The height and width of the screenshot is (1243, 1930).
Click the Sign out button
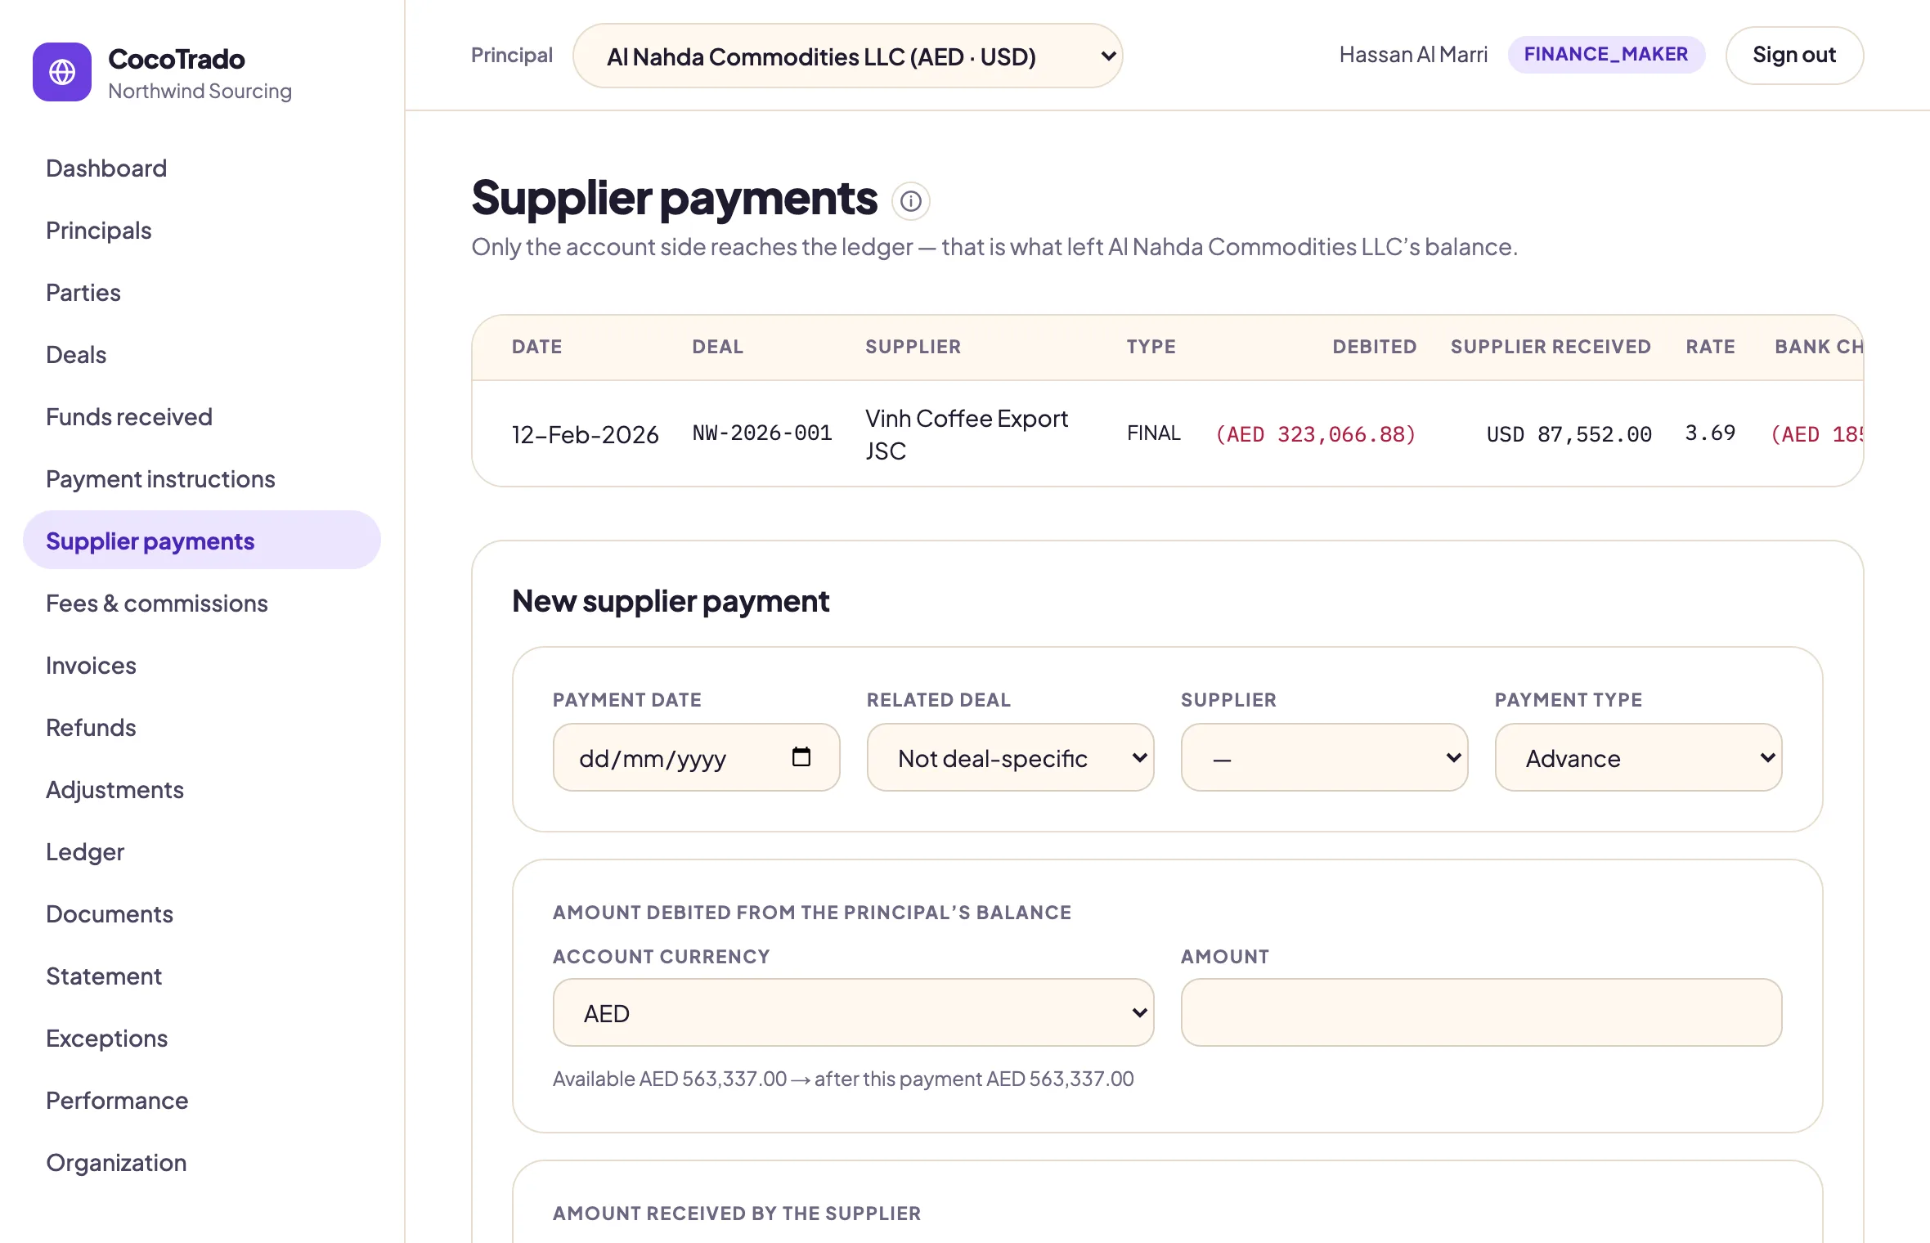click(1794, 55)
